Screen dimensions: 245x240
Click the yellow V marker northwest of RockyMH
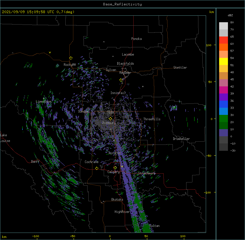coord(50,52)
